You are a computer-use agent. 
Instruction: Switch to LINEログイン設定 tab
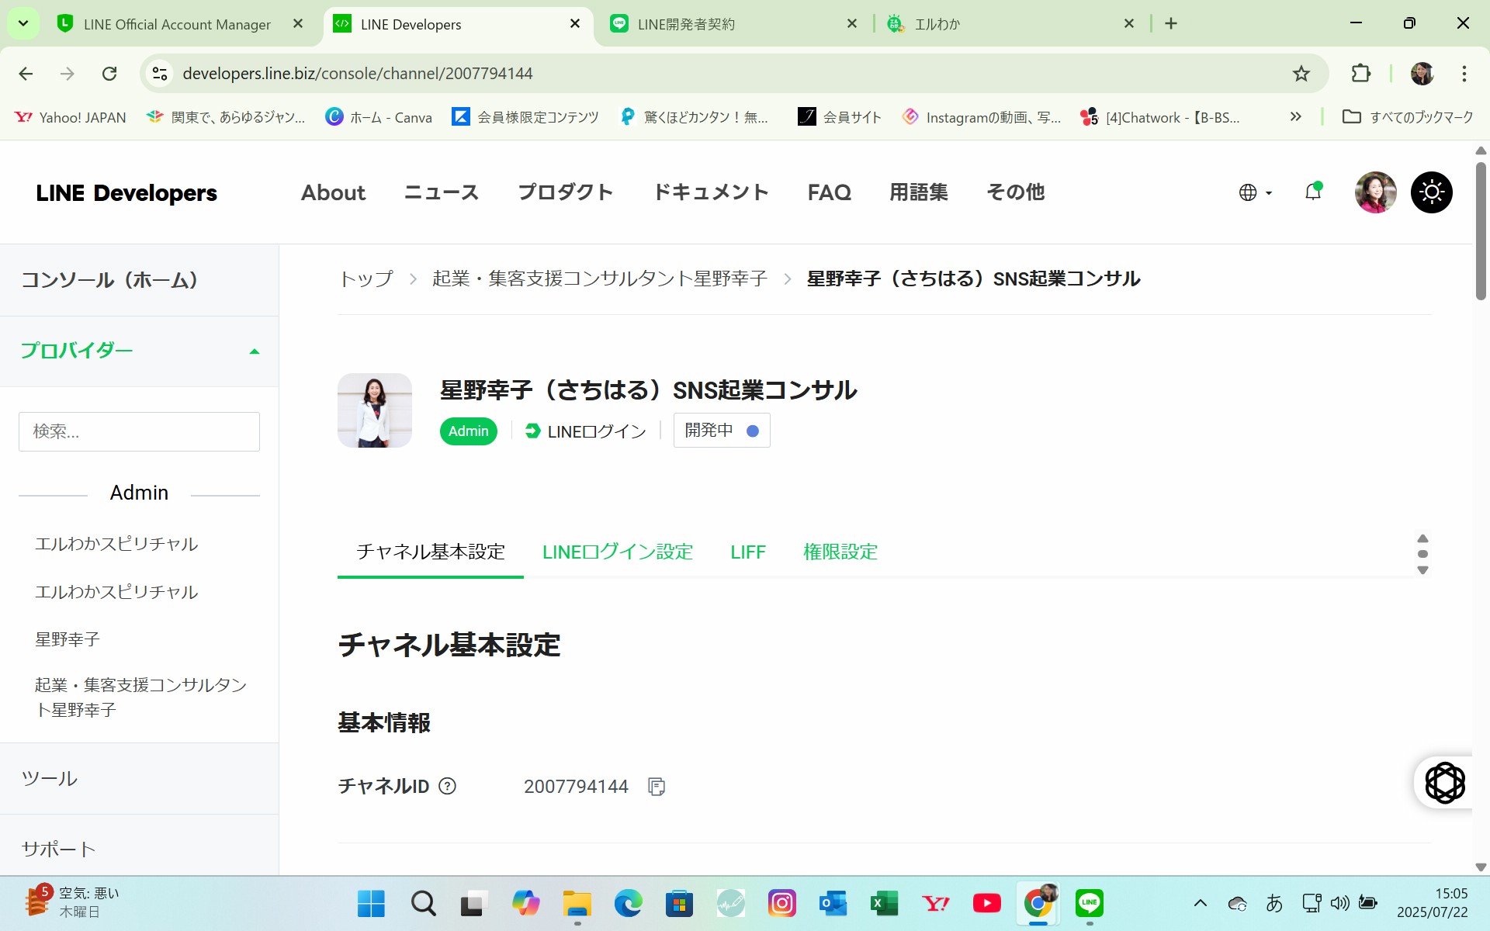point(618,552)
